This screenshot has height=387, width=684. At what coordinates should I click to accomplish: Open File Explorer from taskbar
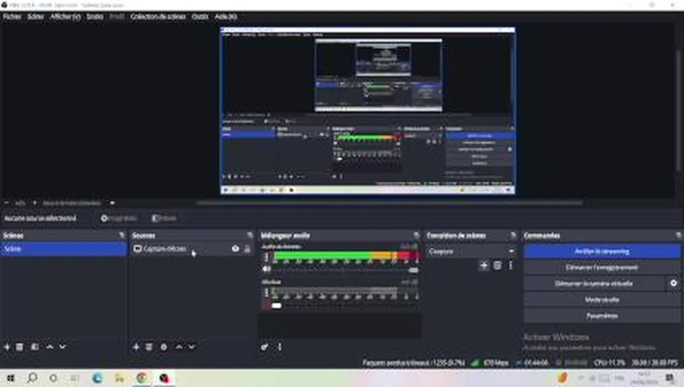[119, 378]
